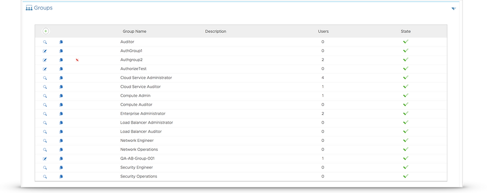
Task: Select the Compute Auditor name
Action: click(136, 105)
